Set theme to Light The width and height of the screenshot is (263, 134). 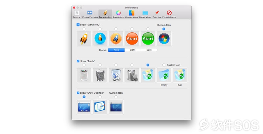pos(133,50)
